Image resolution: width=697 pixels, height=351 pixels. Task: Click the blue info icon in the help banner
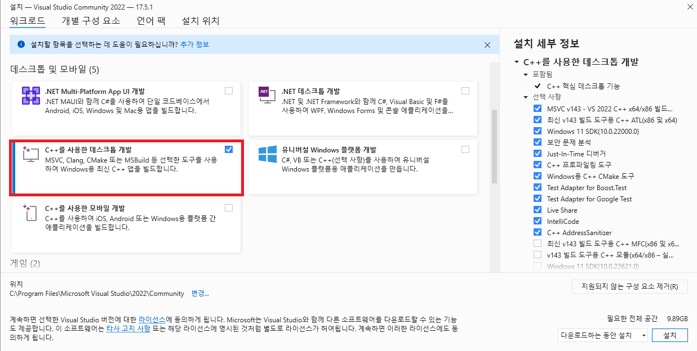[x=21, y=44]
